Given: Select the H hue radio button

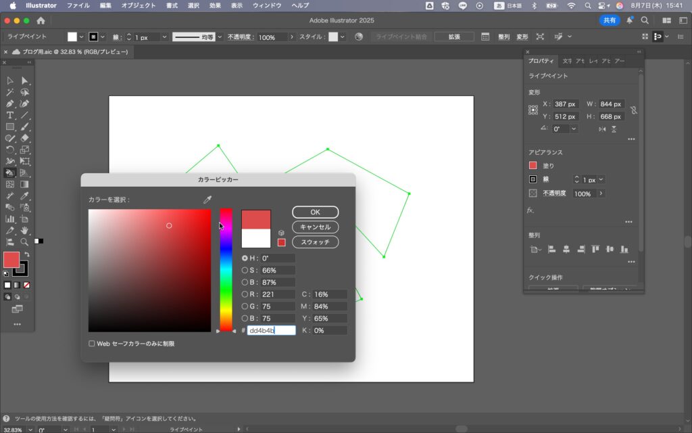Looking at the screenshot, I should [x=245, y=258].
